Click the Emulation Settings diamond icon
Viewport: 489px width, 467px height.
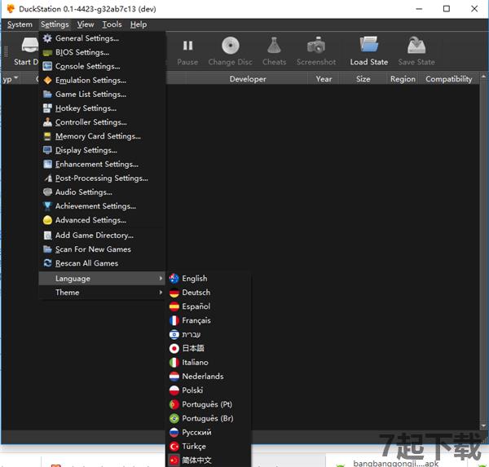47,80
